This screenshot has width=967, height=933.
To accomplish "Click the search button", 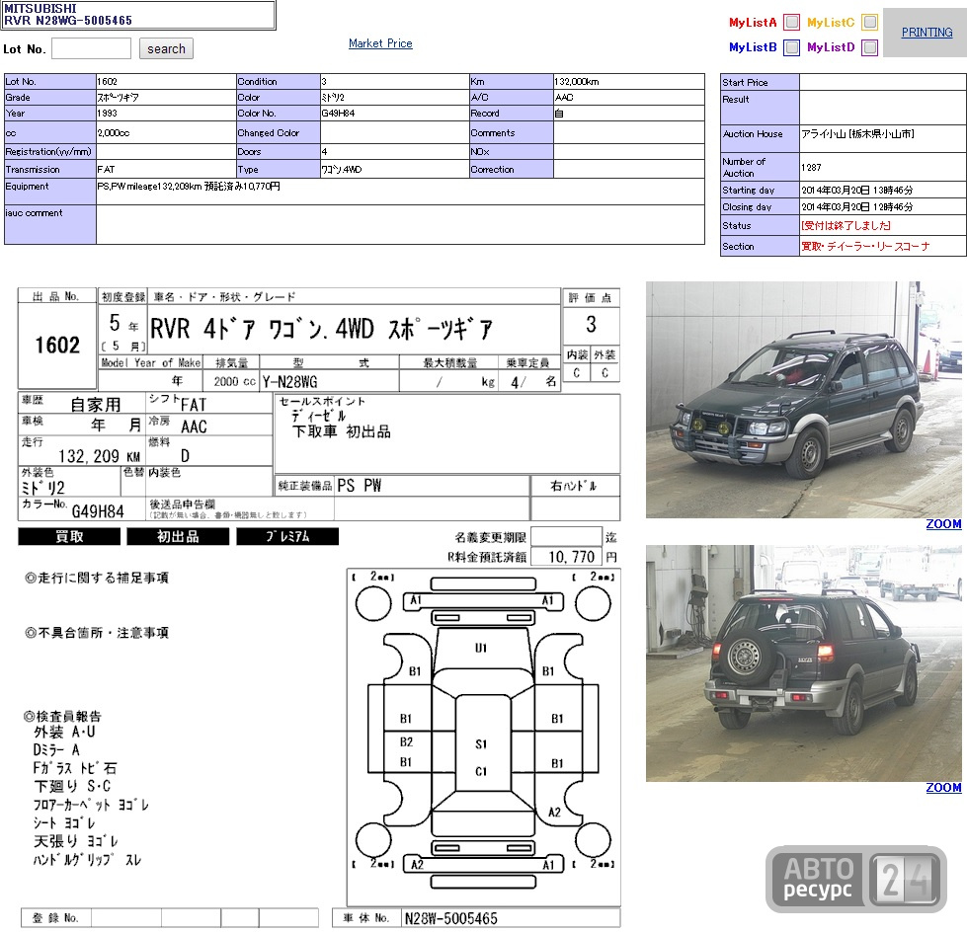I will 166,48.
